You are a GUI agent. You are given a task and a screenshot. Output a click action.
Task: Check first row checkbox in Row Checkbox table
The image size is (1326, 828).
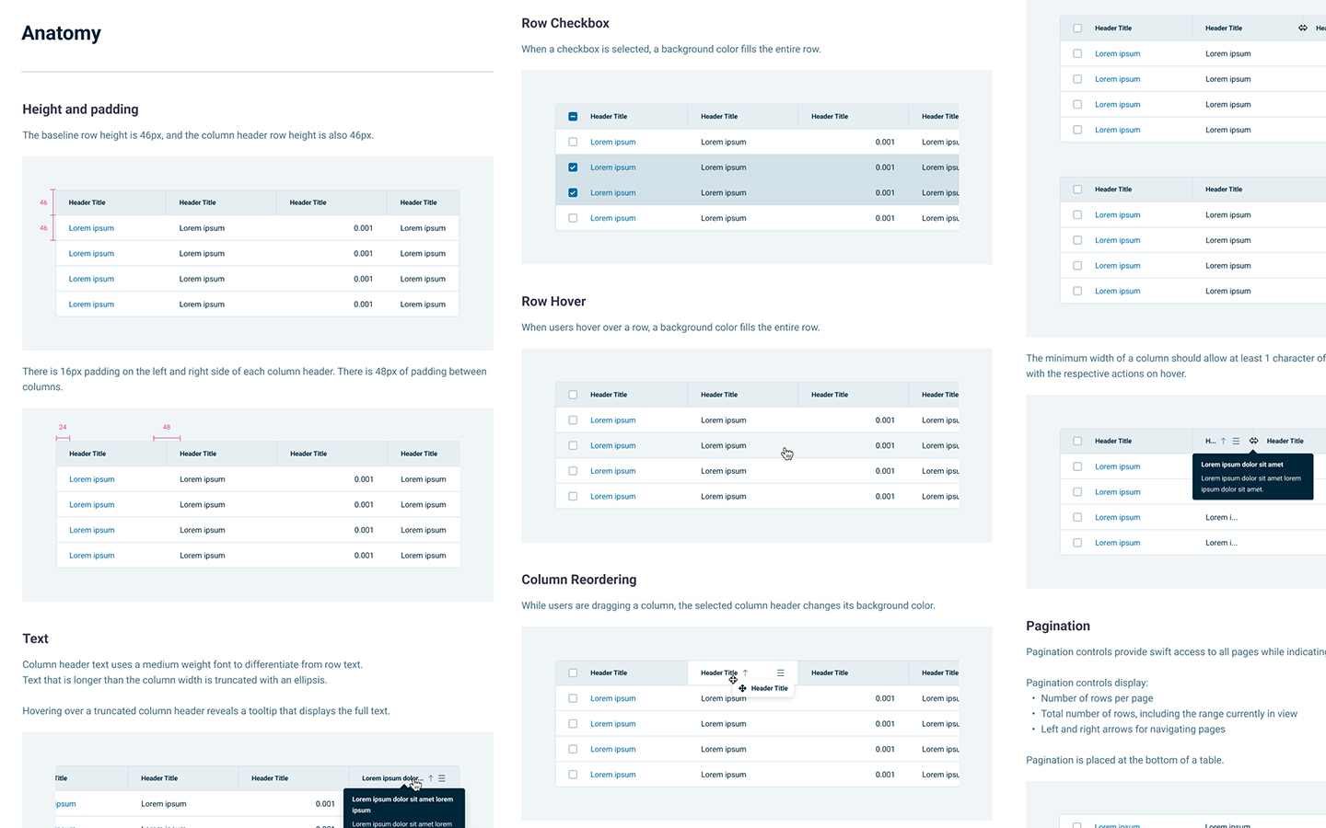tap(573, 142)
